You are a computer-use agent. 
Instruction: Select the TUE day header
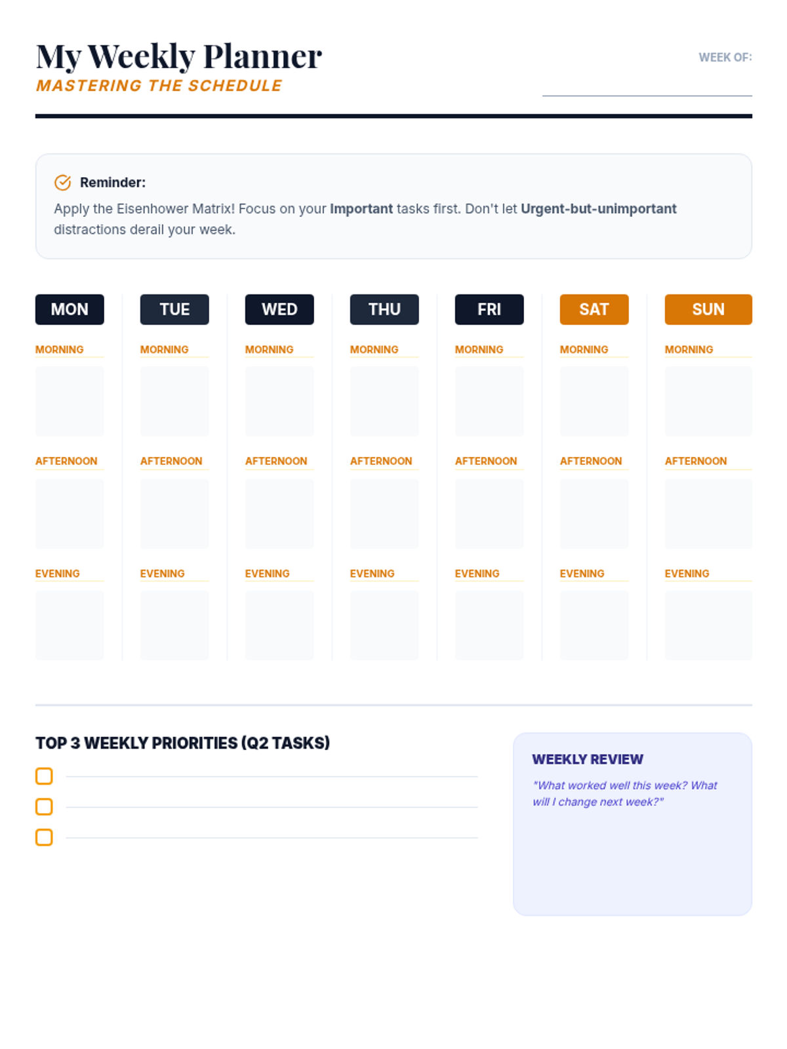174,309
